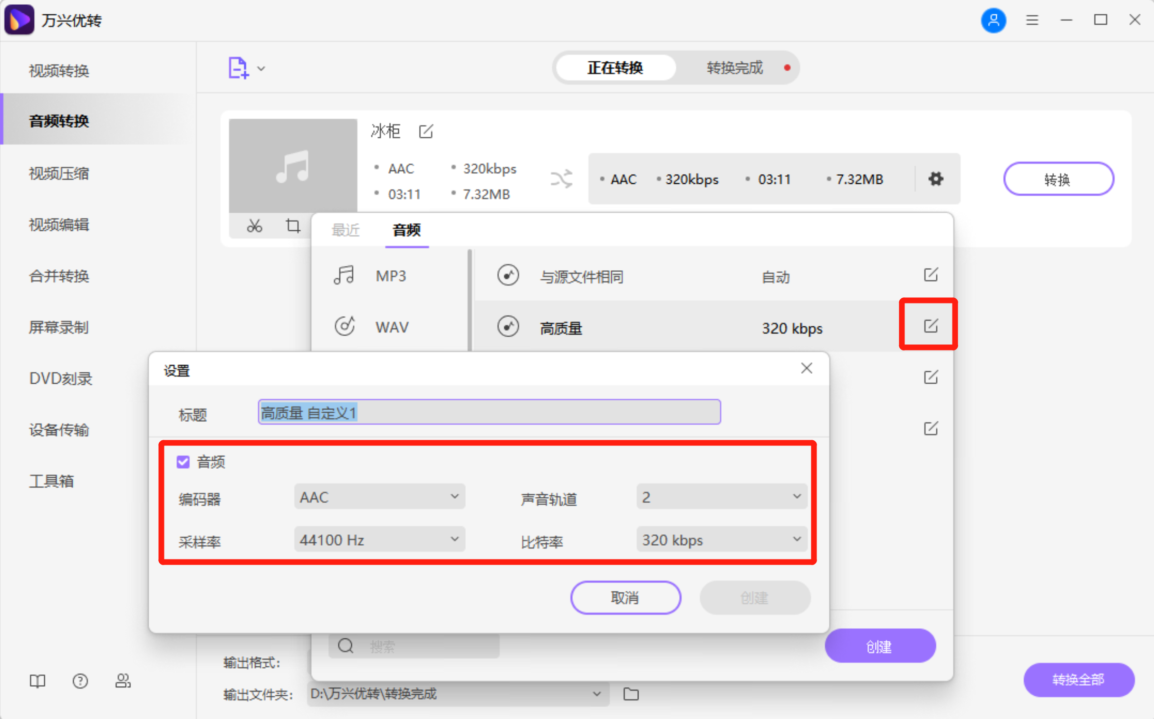Select 屏幕录制 in the left sidebar
Screen dimensions: 1154x719
click(58, 327)
